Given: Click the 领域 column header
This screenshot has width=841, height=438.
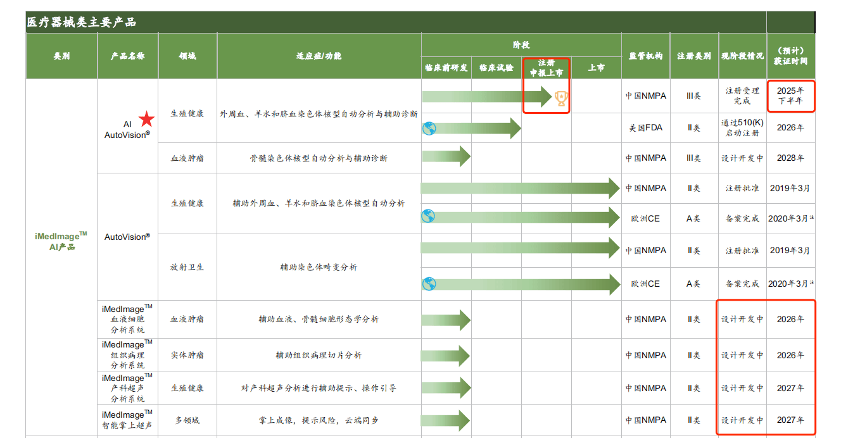Looking at the screenshot, I should [187, 56].
